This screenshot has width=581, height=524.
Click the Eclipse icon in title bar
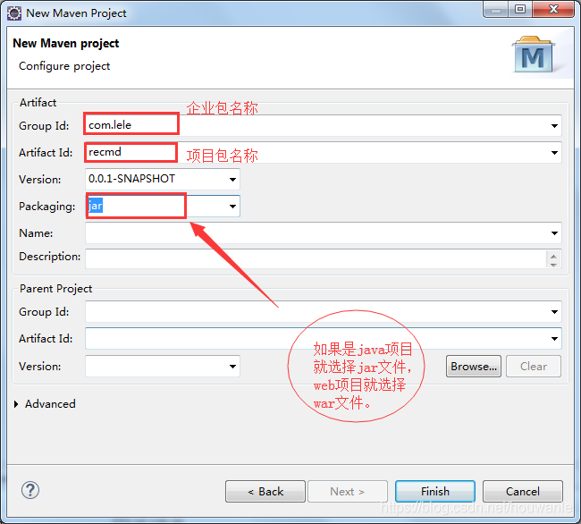[x=14, y=13]
